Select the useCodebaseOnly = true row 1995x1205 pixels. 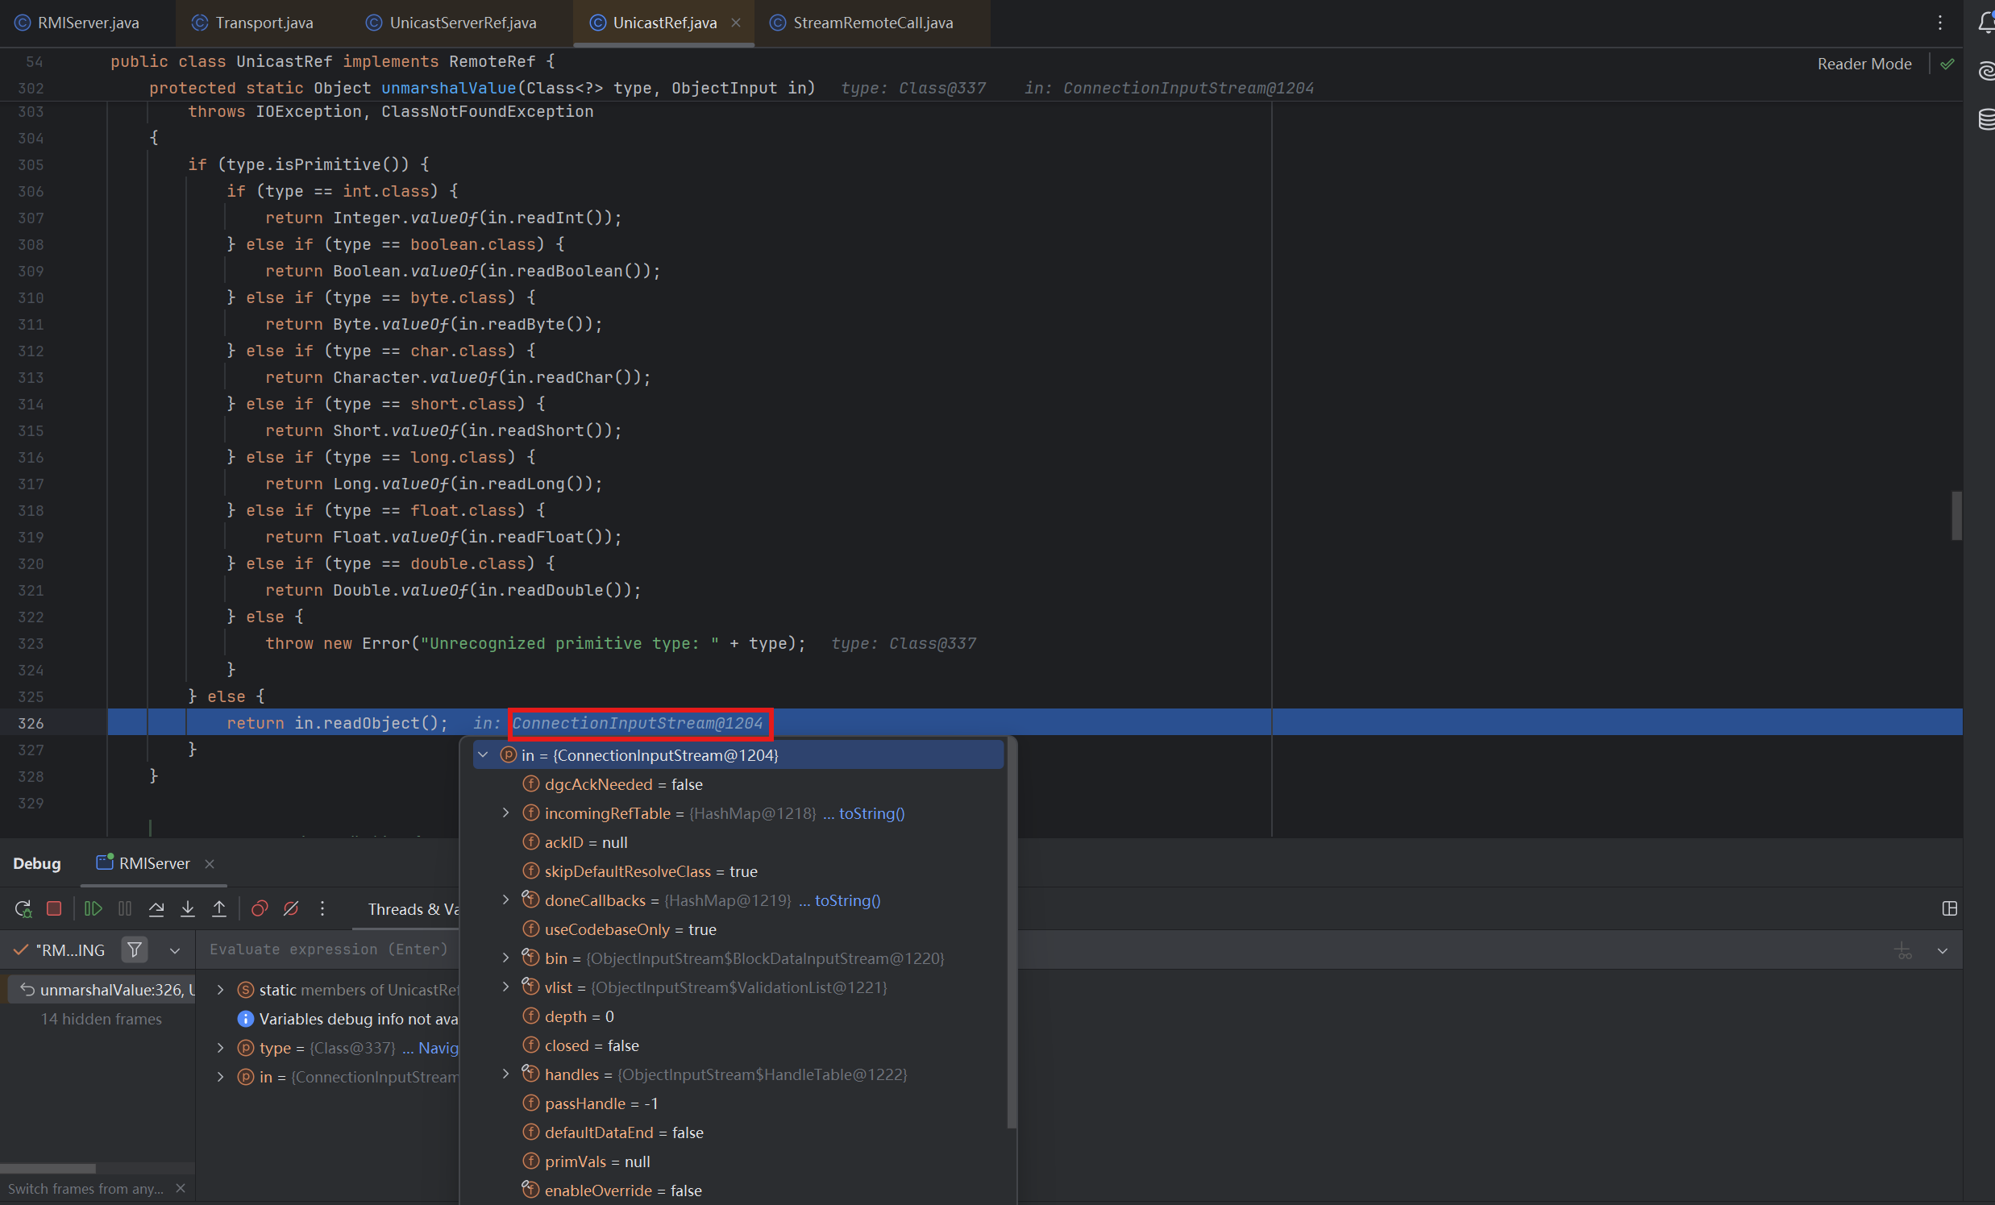(738, 929)
